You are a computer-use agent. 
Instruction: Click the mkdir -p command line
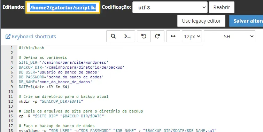tap(51, 101)
